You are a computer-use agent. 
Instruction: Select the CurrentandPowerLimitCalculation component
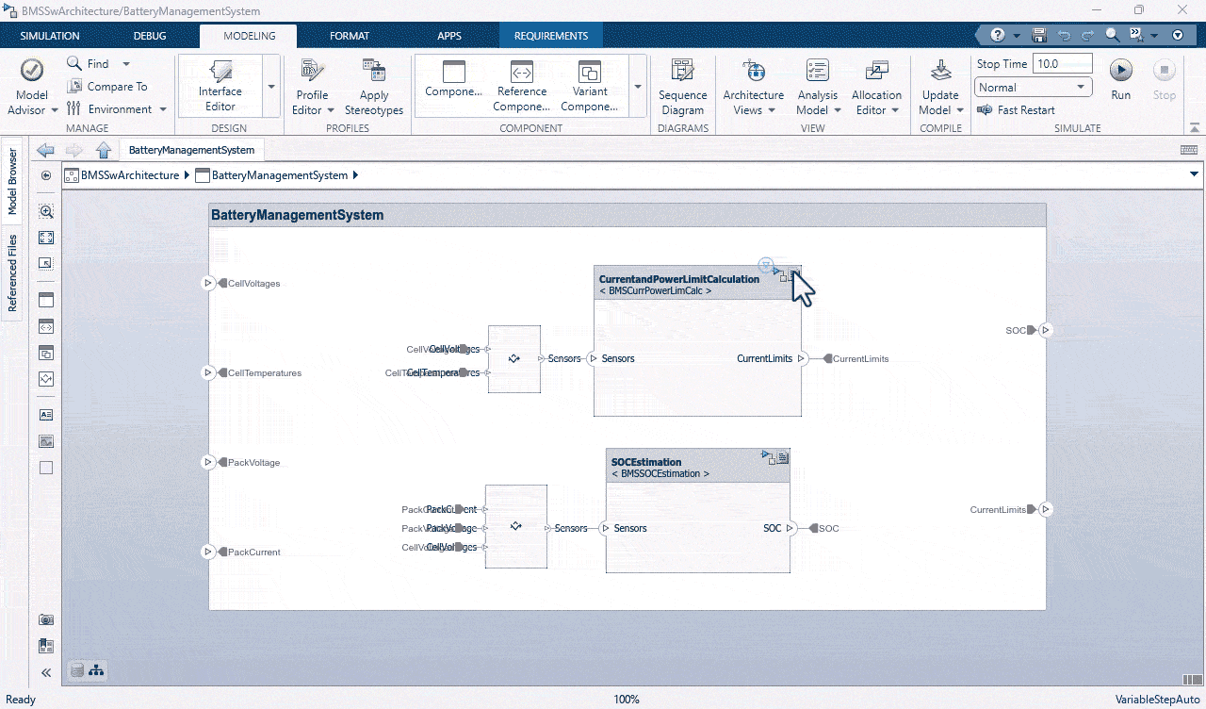(697, 340)
